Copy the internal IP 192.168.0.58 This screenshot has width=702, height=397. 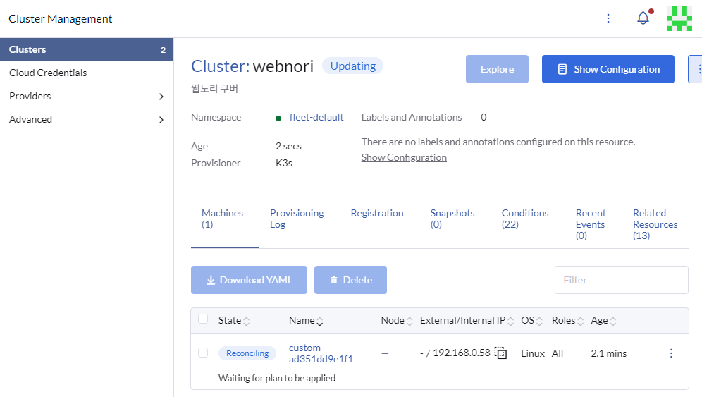click(501, 353)
